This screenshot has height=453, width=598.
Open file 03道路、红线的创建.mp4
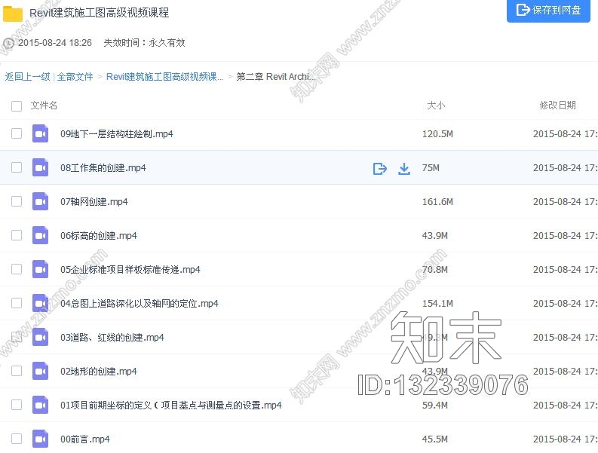112,338
